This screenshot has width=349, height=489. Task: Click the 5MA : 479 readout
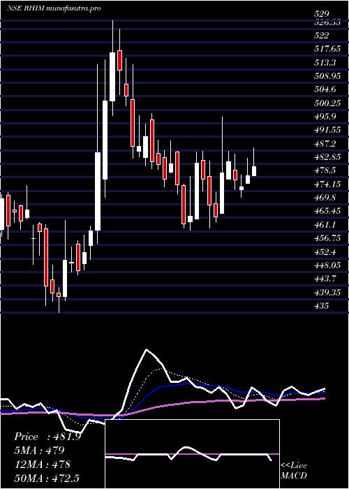click(x=39, y=451)
